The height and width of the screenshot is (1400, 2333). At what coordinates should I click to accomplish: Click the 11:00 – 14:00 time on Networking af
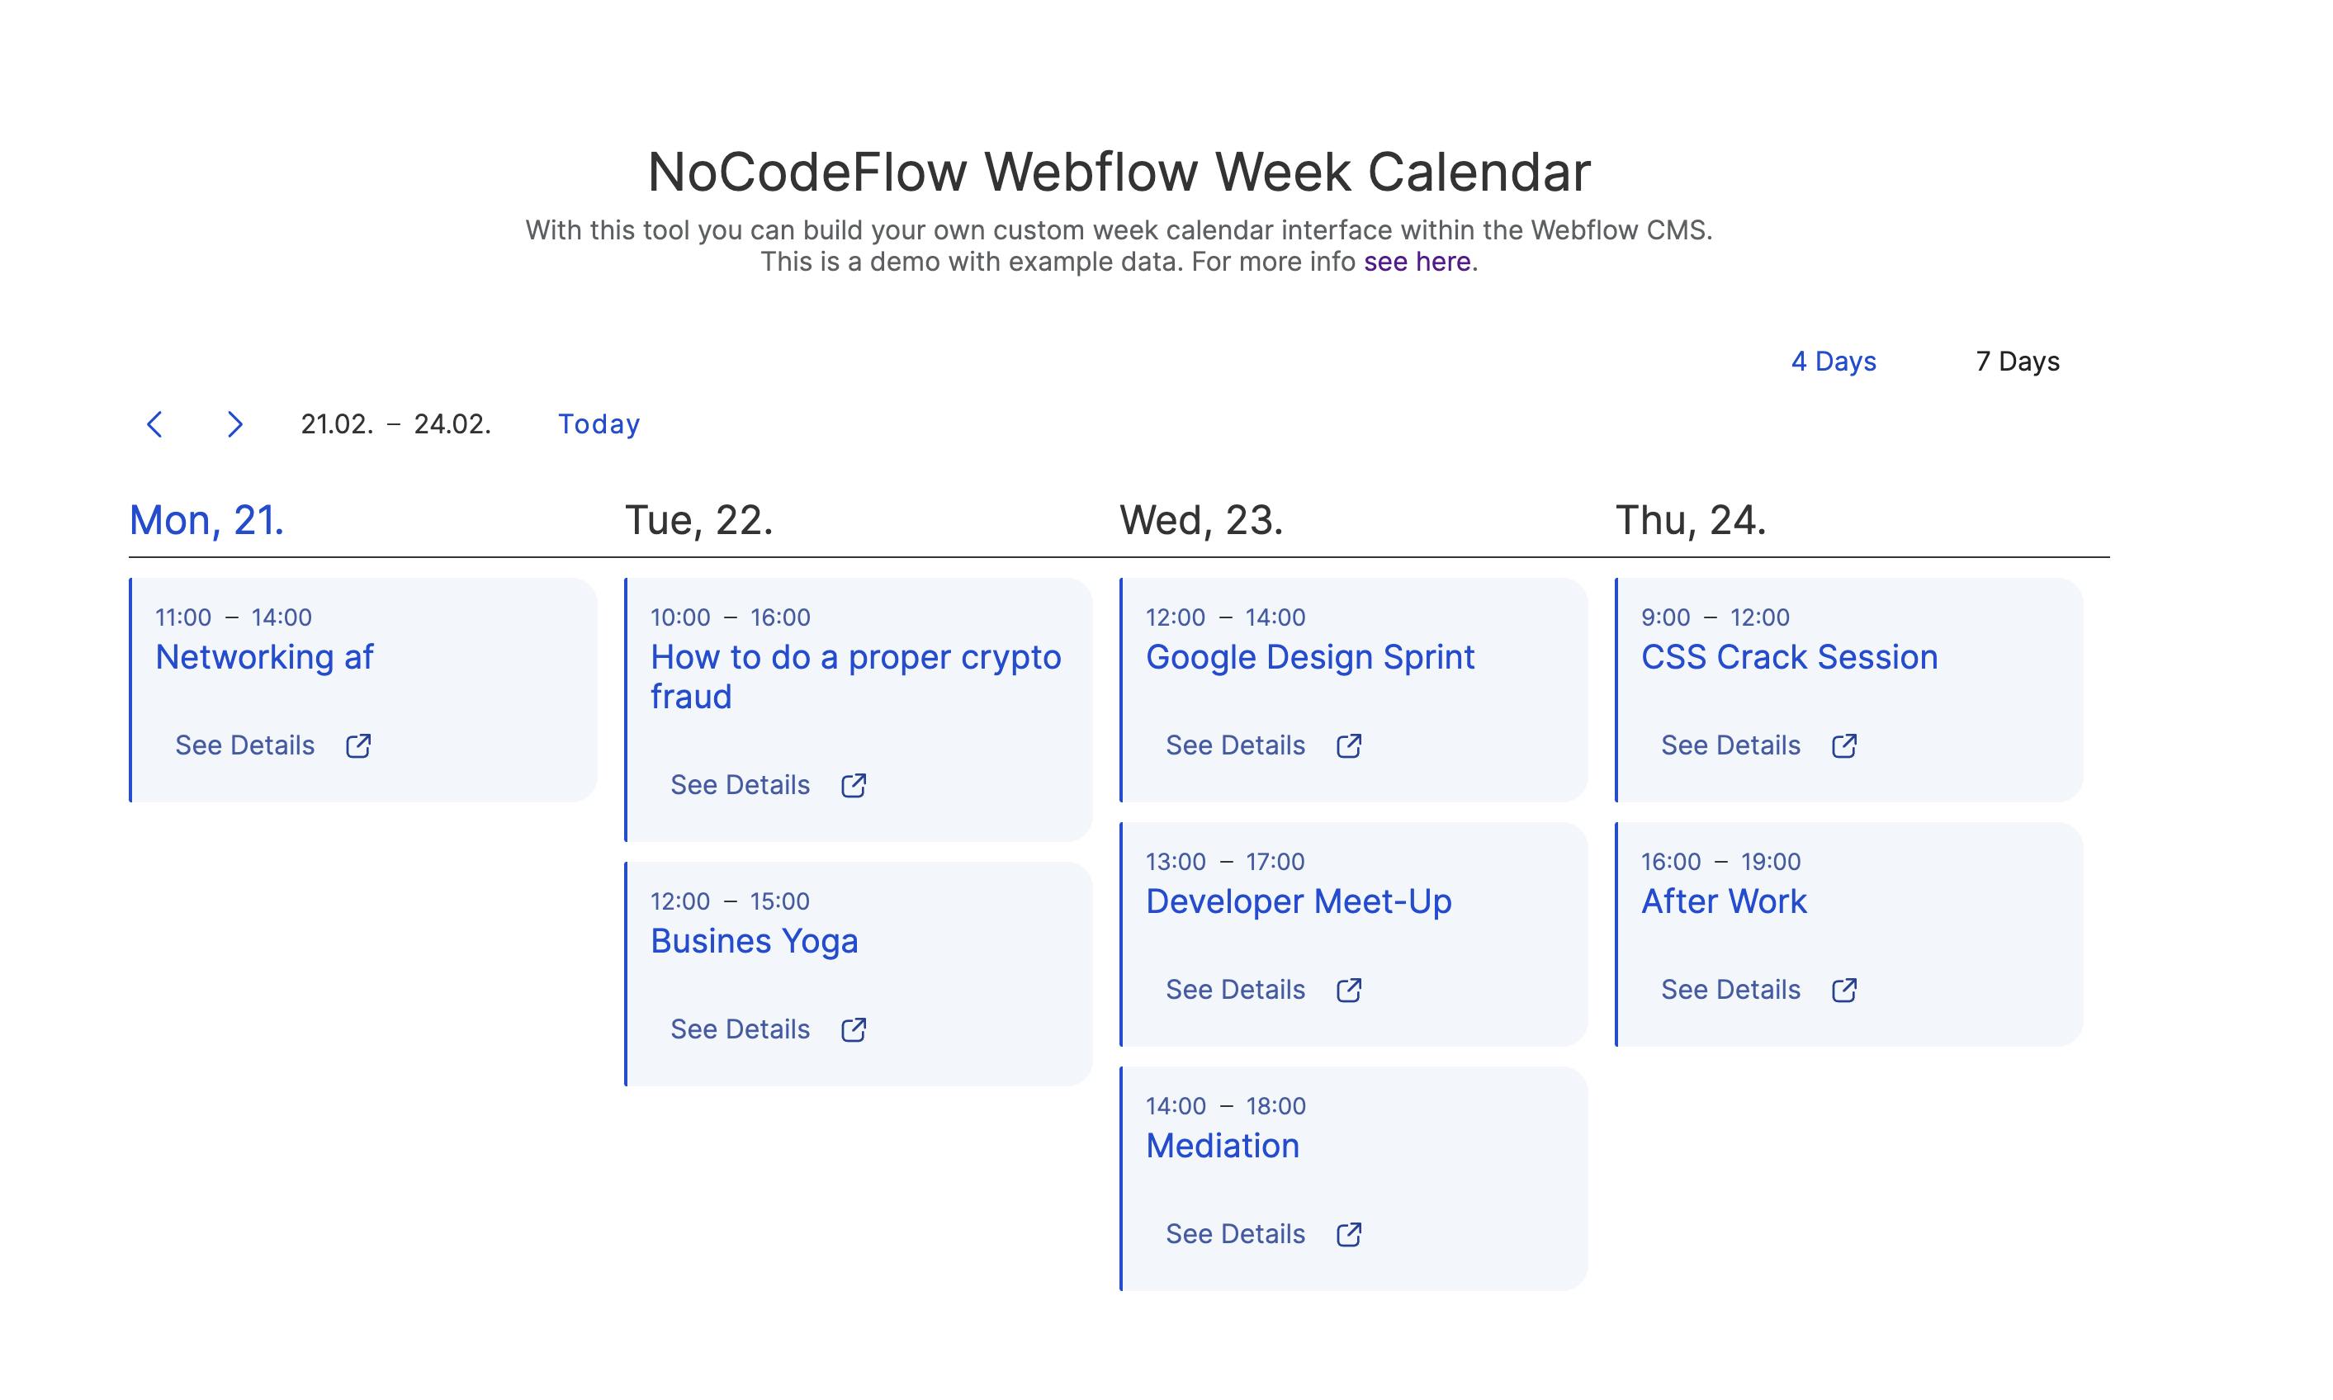click(x=233, y=617)
